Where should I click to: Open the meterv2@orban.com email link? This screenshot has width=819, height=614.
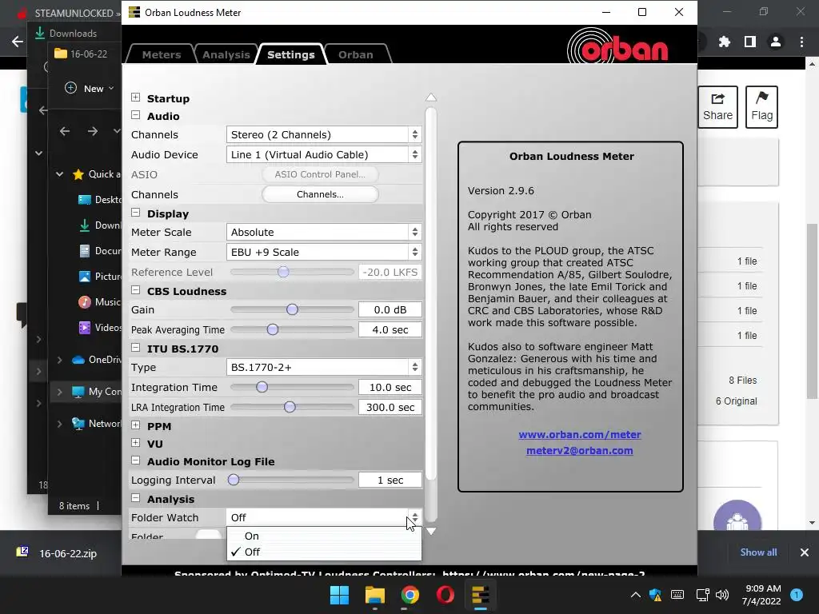(579, 451)
